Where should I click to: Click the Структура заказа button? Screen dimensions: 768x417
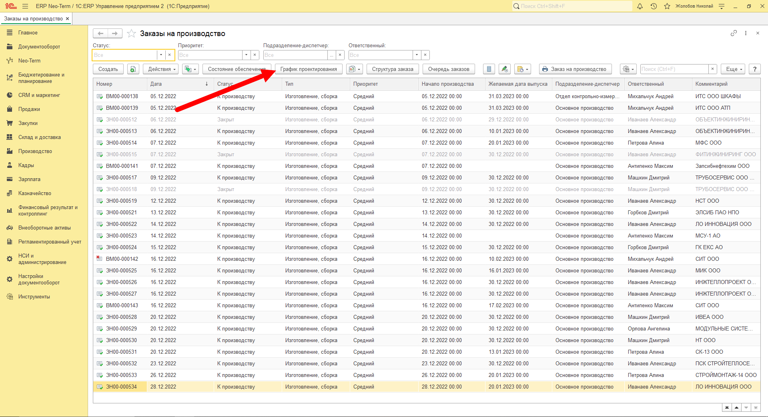pos(393,69)
